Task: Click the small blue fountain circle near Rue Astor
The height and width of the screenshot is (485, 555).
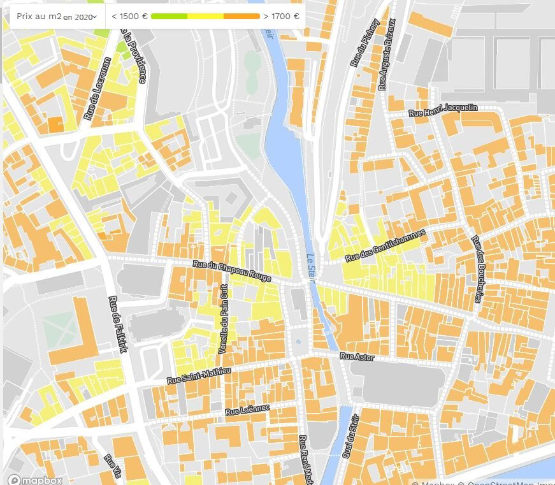Action: [299, 342]
